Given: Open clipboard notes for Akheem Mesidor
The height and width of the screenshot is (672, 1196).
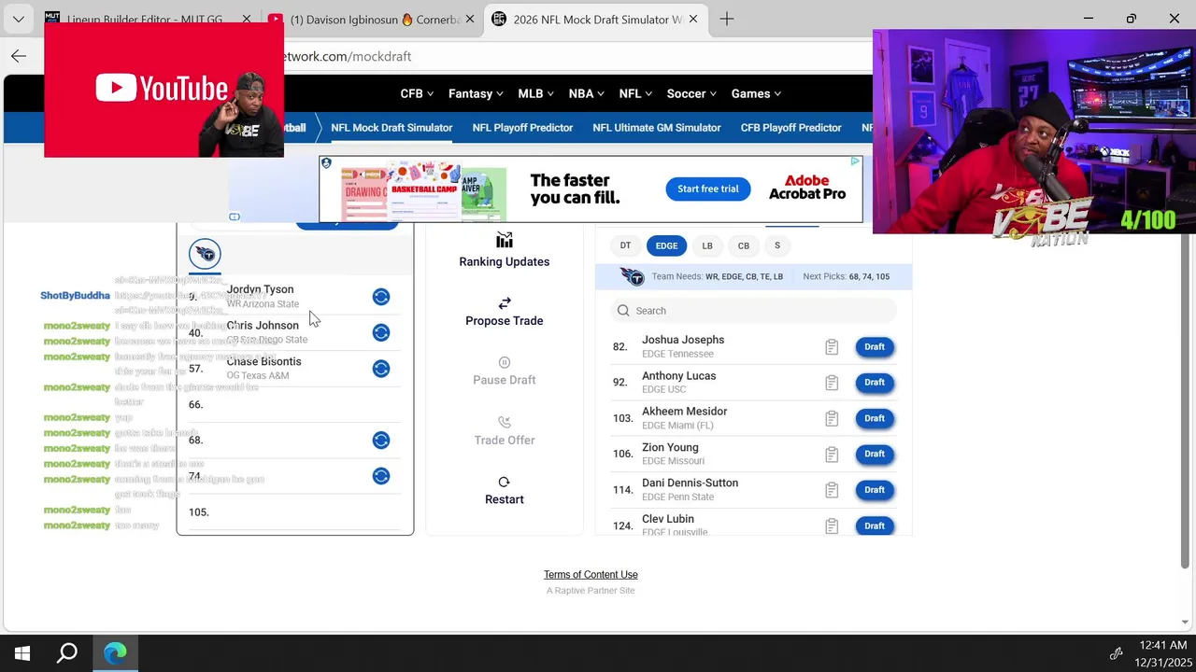Looking at the screenshot, I should point(832,418).
